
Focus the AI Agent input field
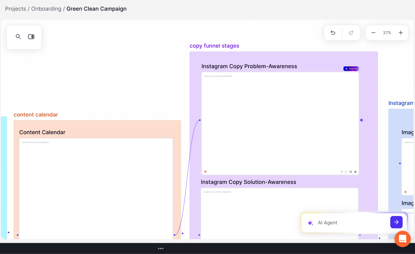[350, 223]
